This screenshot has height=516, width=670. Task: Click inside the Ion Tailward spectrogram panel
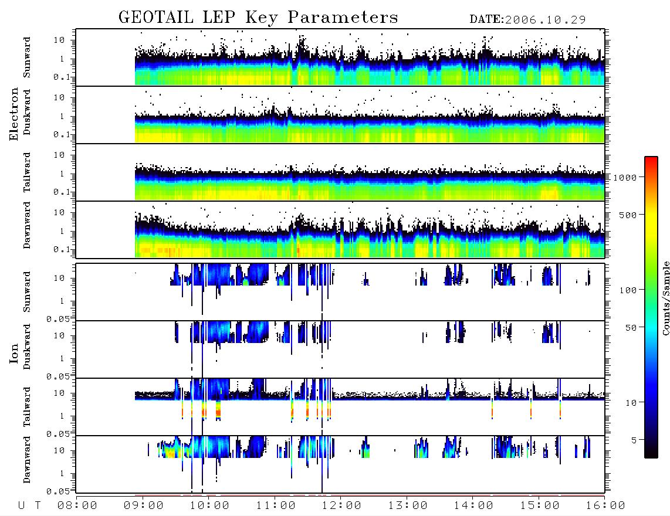pos(340,407)
